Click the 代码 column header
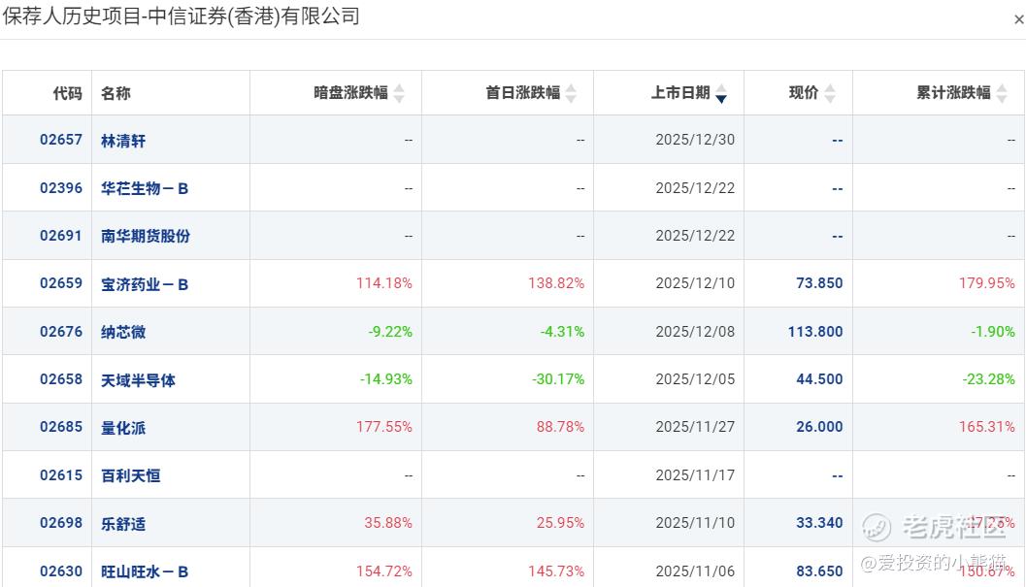 pyautogui.click(x=67, y=93)
